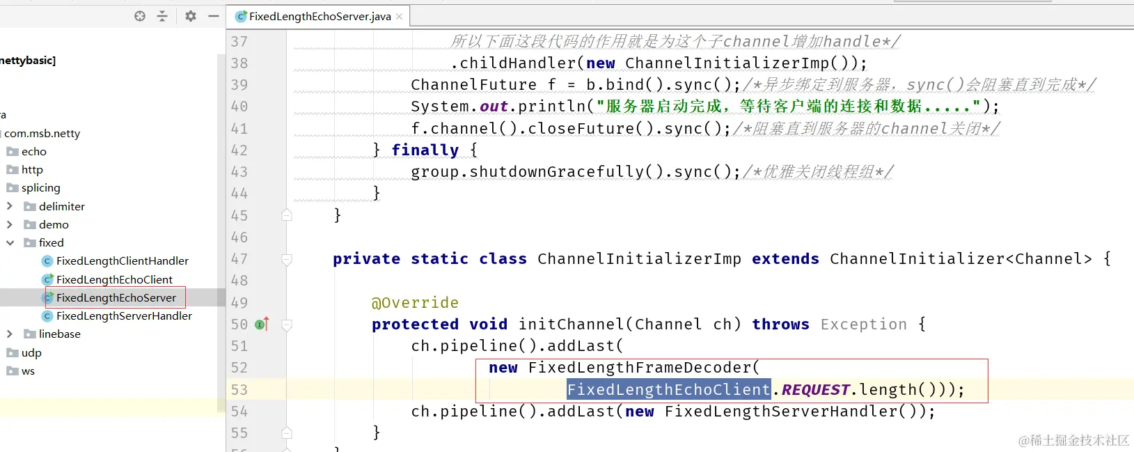Screen dimensions: 1134x452
Task: Click REQUEST constant on line 53
Action: pos(815,389)
